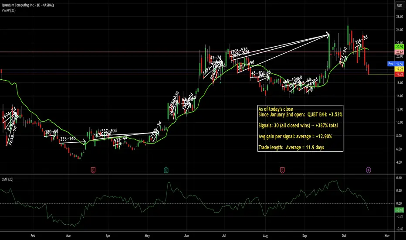Click the red earnings marker in mid-March

coord(93,170)
